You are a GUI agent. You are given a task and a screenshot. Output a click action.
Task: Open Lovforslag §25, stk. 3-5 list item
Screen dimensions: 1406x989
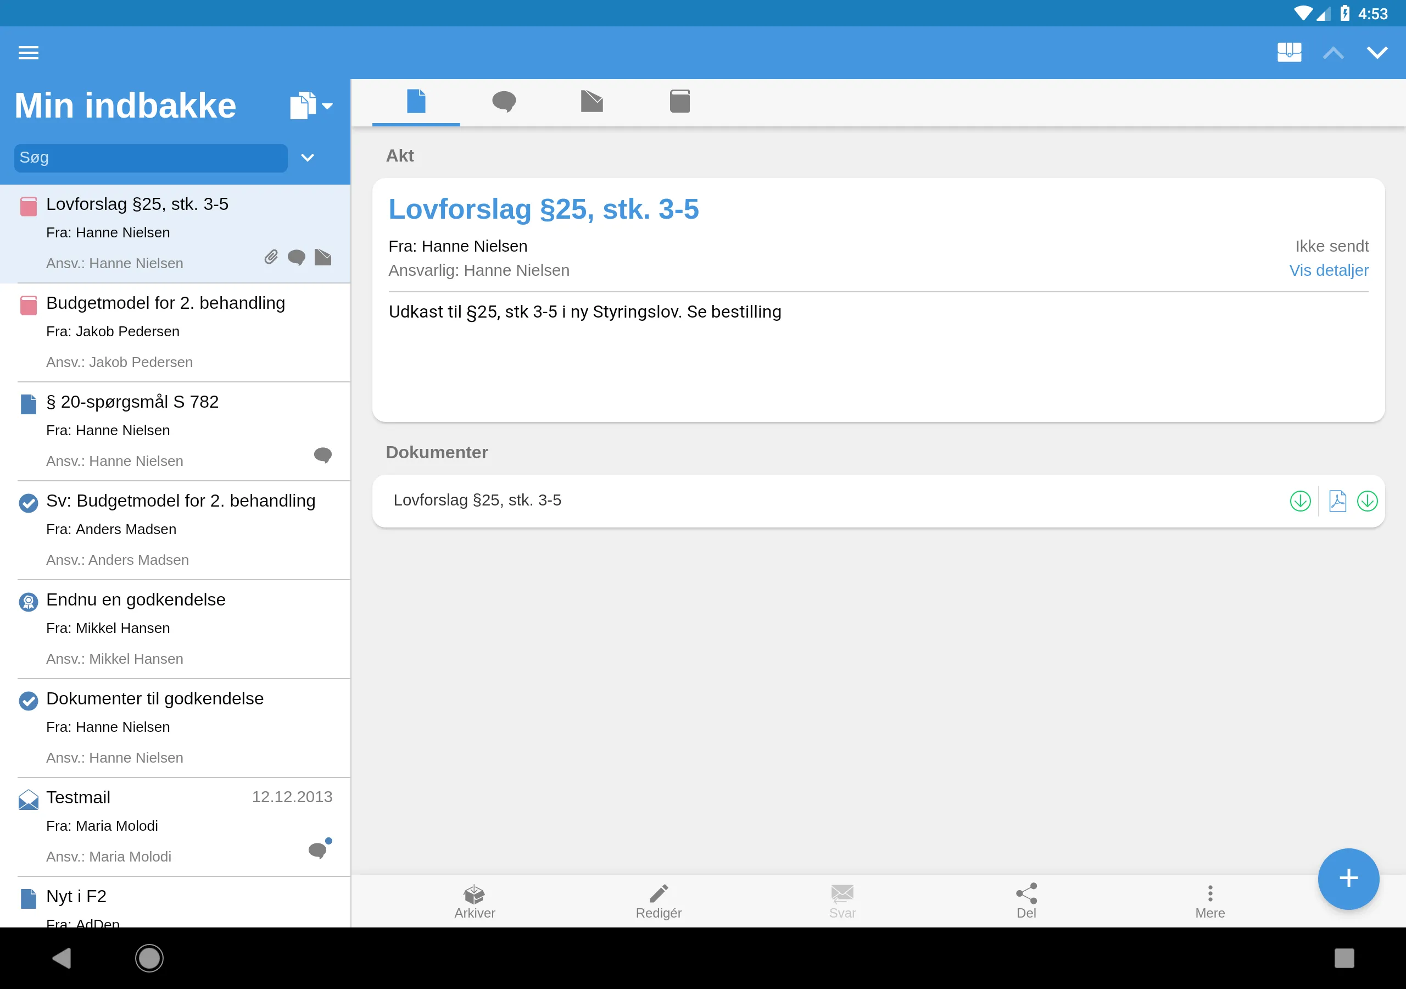coord(175,234)
